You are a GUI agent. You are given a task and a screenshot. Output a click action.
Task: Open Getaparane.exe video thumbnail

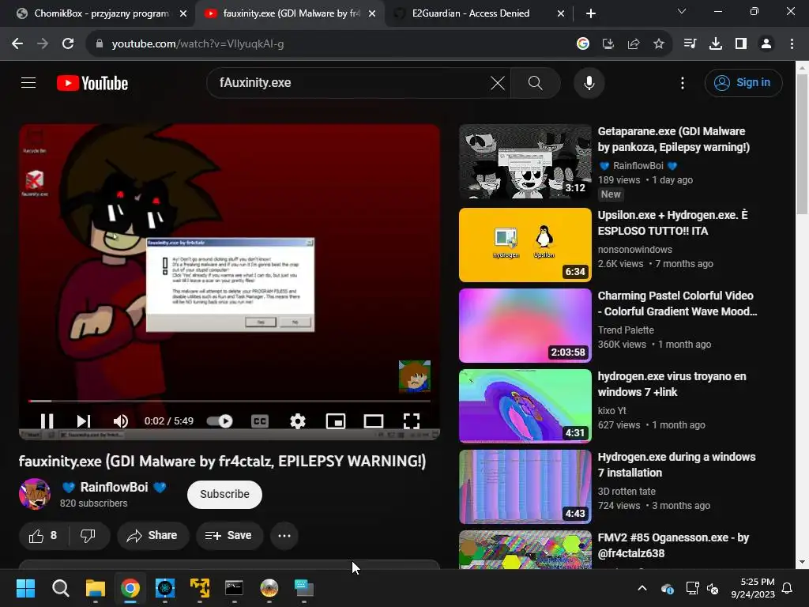pos(525,161)
